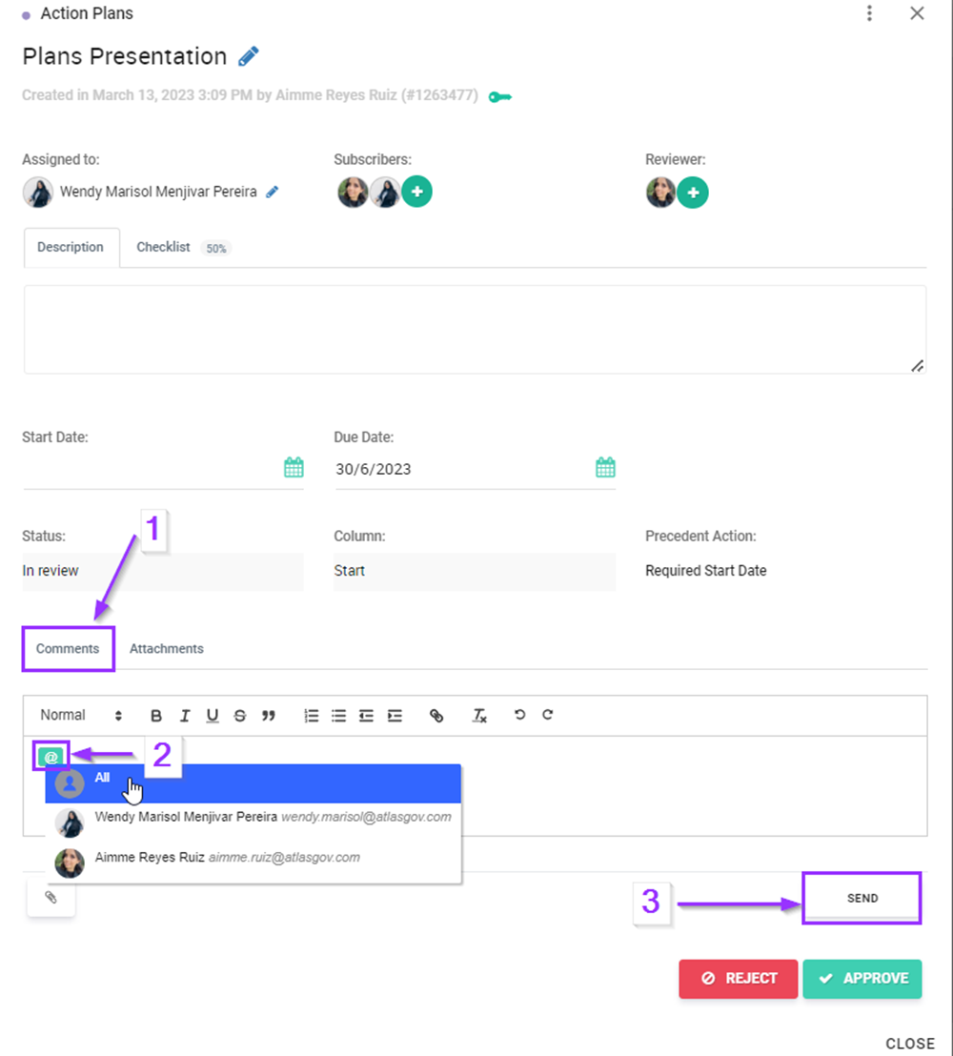Select All from the mention suggestions list
Screen dimensions: 953x1056
tap(102, 779)
